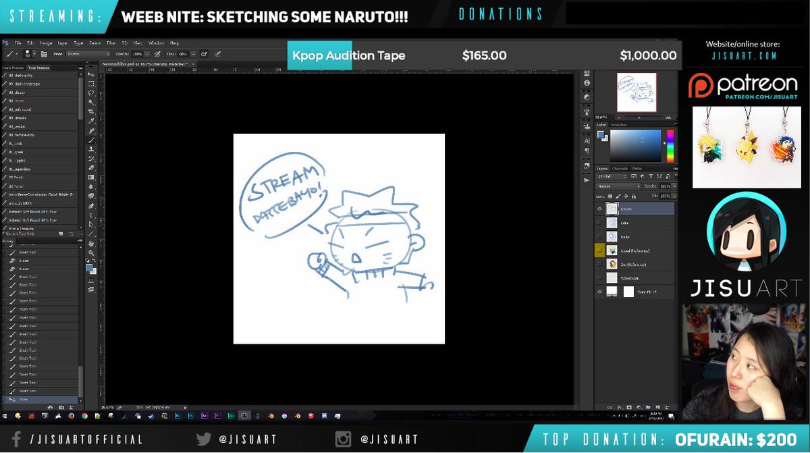810x453 pixels.
Task: Open the Image menu
Action: [45, 43]
